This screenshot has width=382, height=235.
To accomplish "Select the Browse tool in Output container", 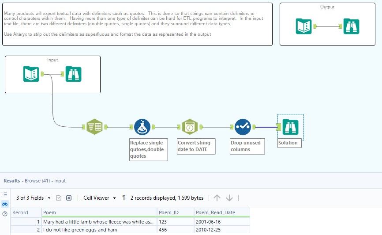I will (x=351, y=26).
